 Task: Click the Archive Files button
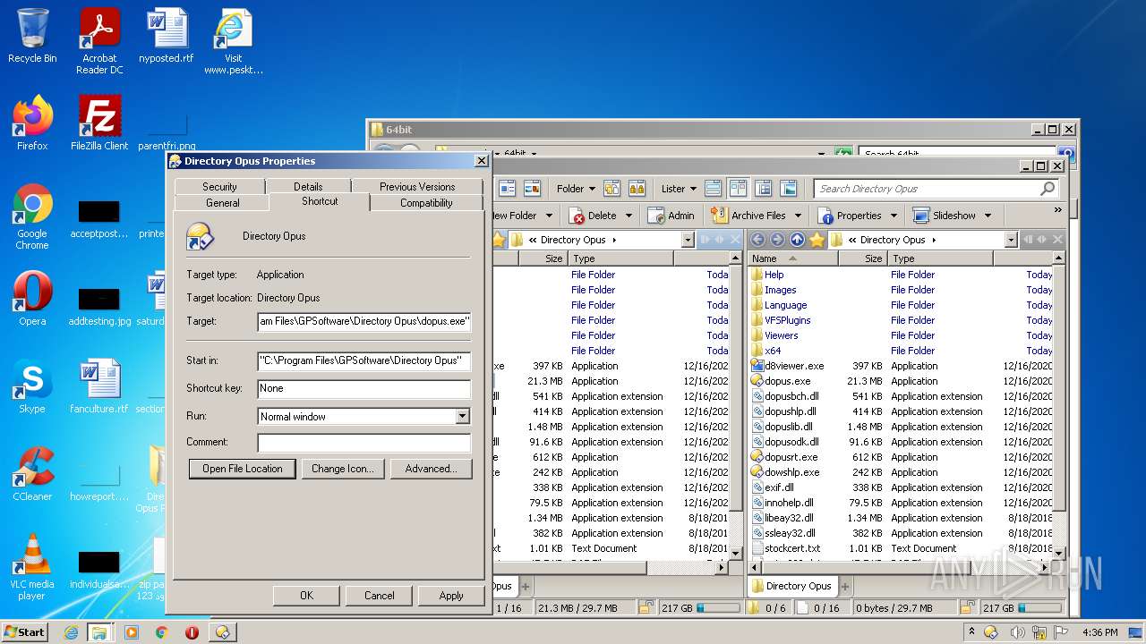point(748,216)
